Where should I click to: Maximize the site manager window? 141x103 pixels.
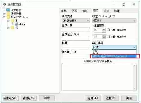click(124, 4)
